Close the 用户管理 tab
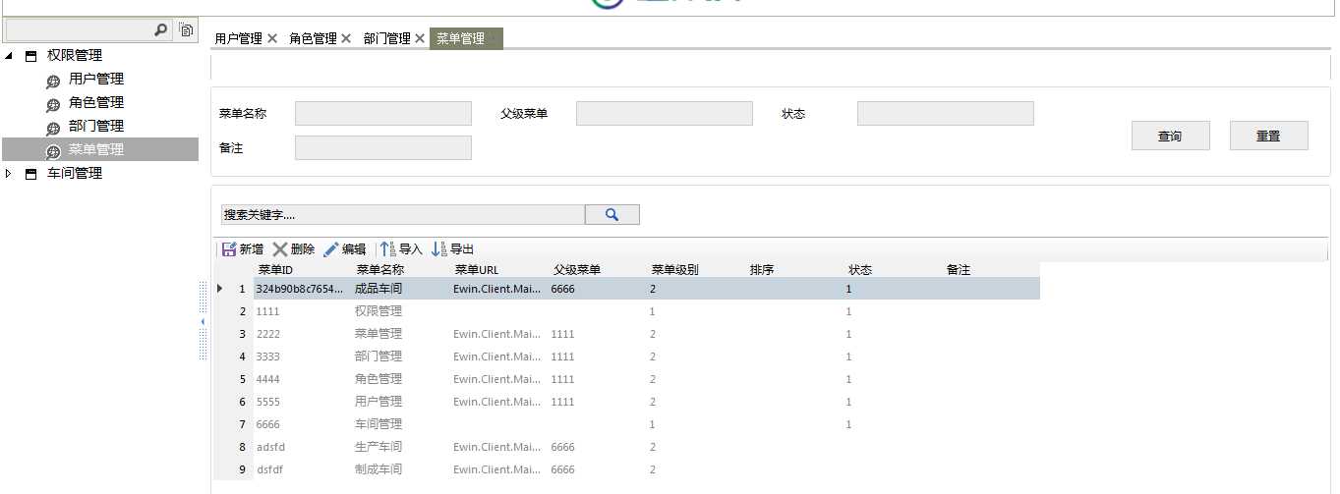 tap(272, 38)
